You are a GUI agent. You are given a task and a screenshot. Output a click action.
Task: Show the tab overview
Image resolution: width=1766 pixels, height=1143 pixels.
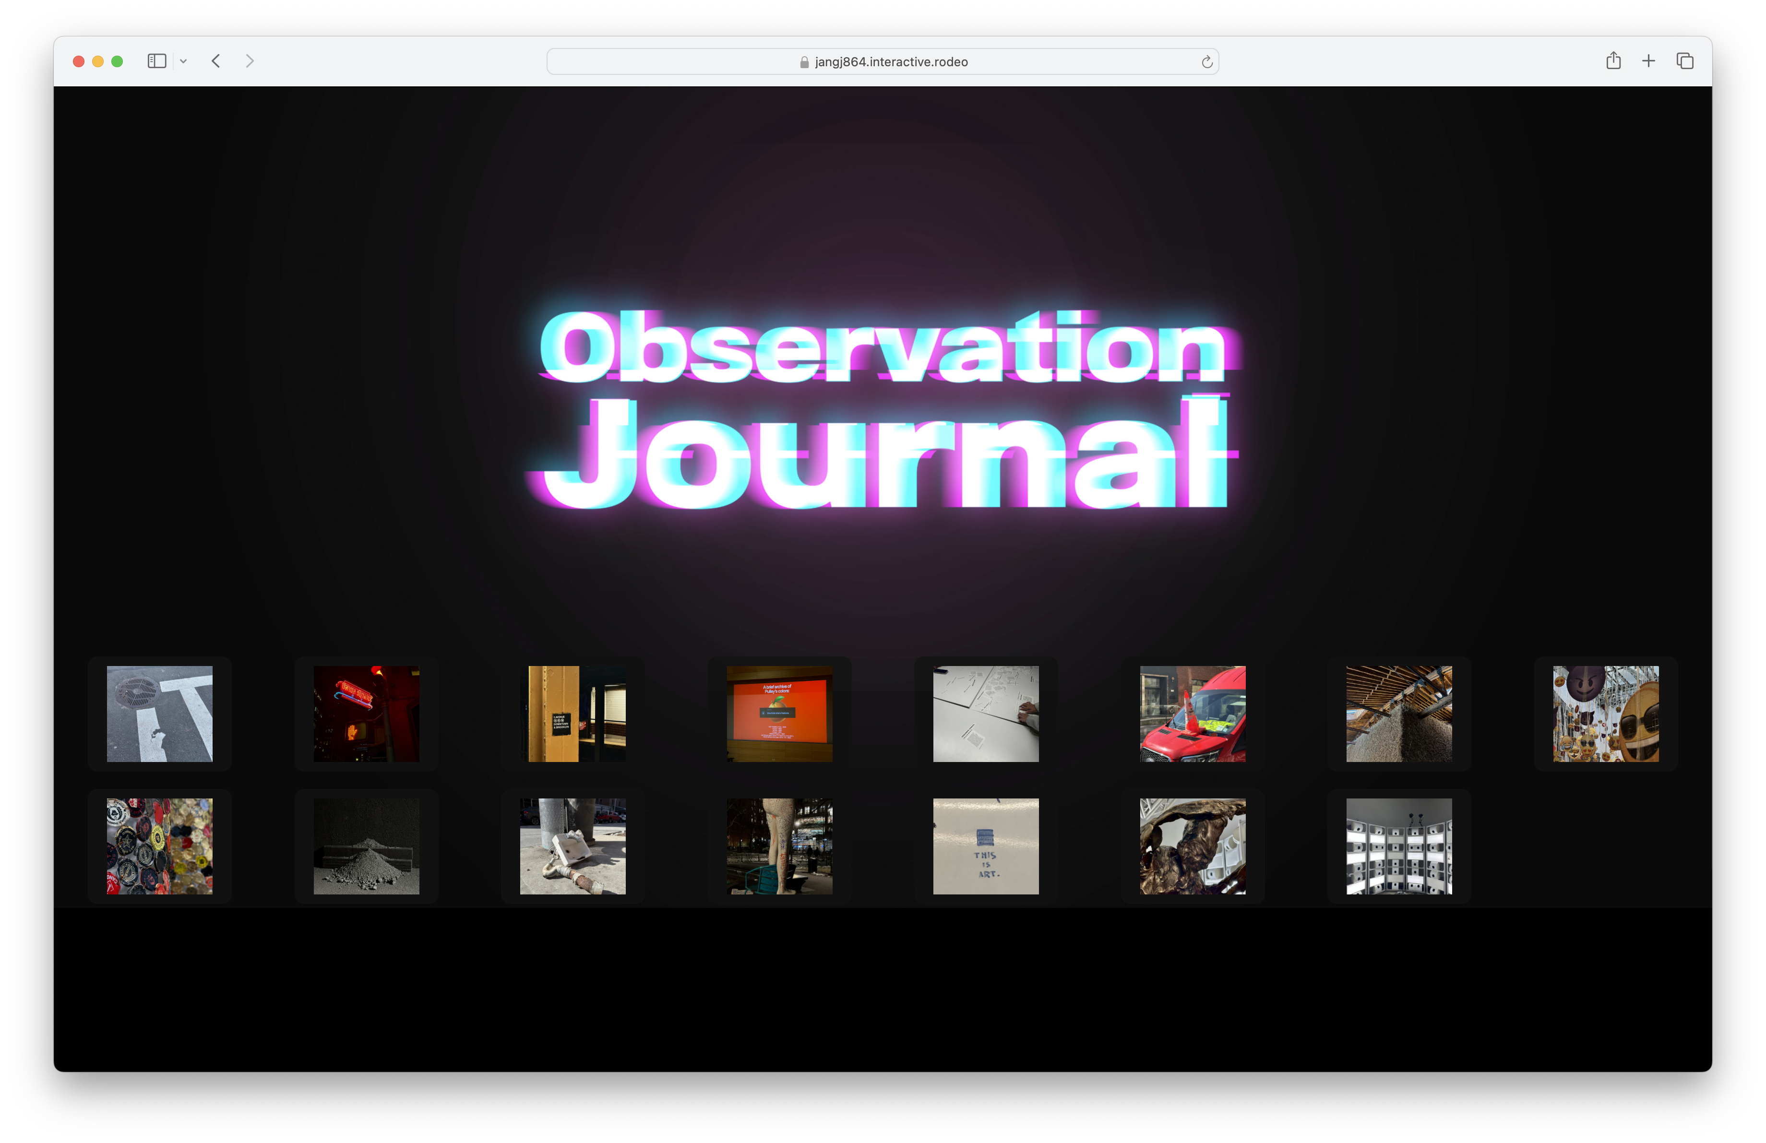click(x=1684, y=61)
